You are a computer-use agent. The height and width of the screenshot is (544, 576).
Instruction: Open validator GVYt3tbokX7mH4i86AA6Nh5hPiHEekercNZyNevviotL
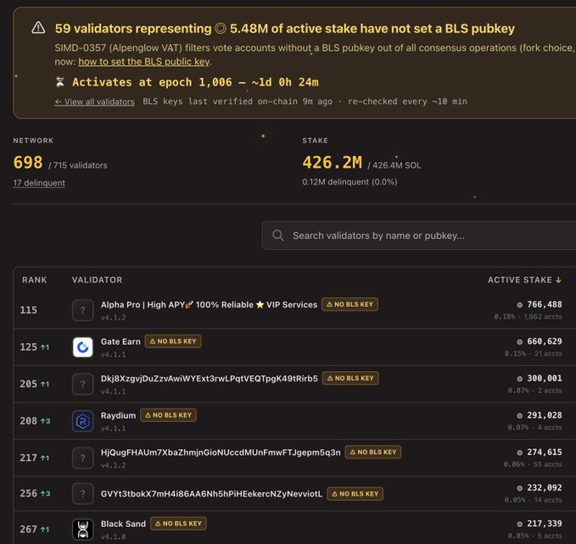(x=211, y=494)
